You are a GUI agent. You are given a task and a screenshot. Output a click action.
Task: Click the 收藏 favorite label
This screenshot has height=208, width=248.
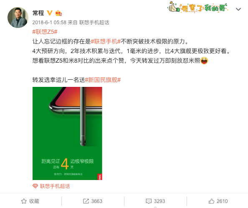[x=34, y=201]
